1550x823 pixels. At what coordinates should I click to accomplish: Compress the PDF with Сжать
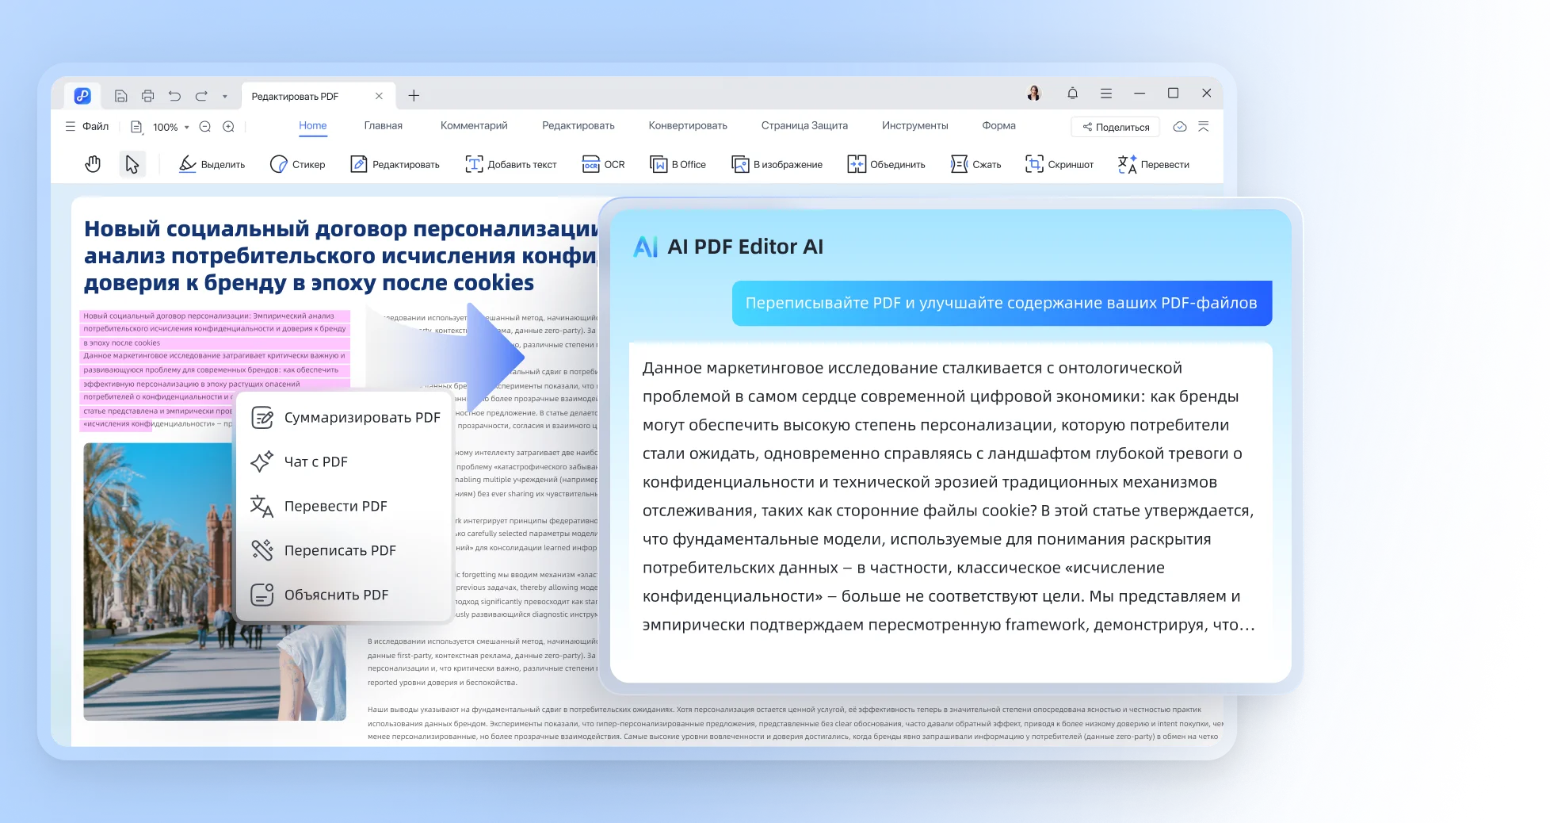click(x=975, y=164)
